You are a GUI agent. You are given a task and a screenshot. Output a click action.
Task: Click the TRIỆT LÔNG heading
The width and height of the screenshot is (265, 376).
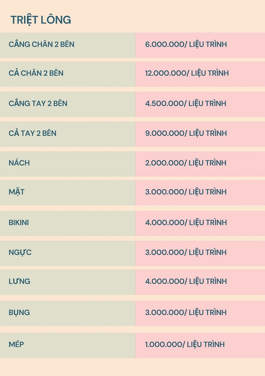41,20
